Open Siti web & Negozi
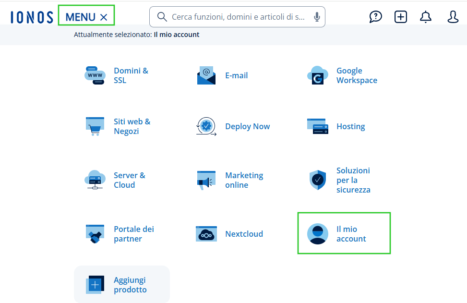 click(132, 126)
